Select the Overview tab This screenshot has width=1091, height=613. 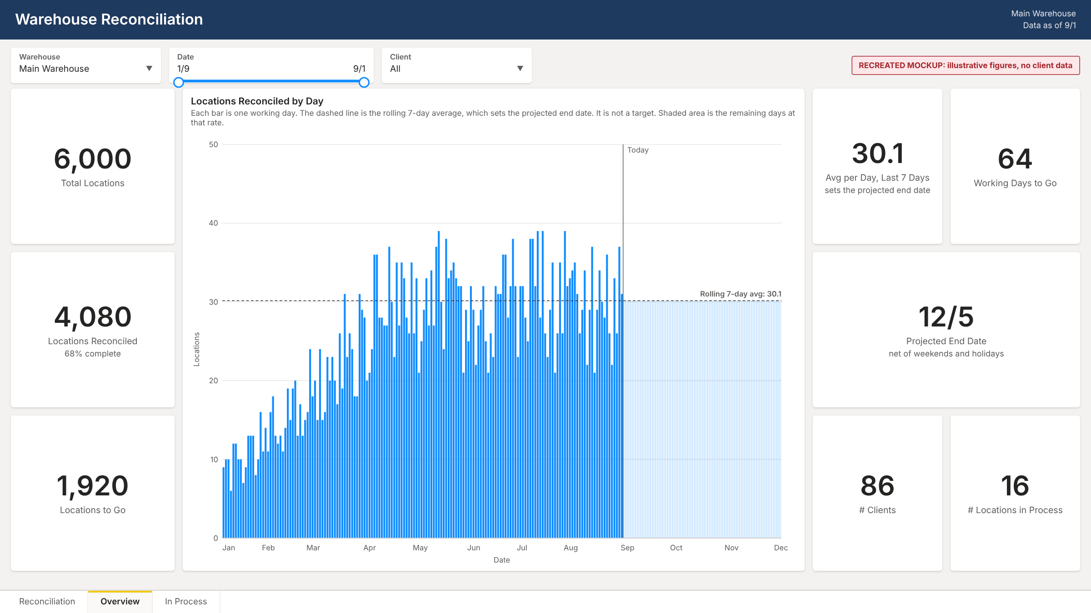point(120,601)
